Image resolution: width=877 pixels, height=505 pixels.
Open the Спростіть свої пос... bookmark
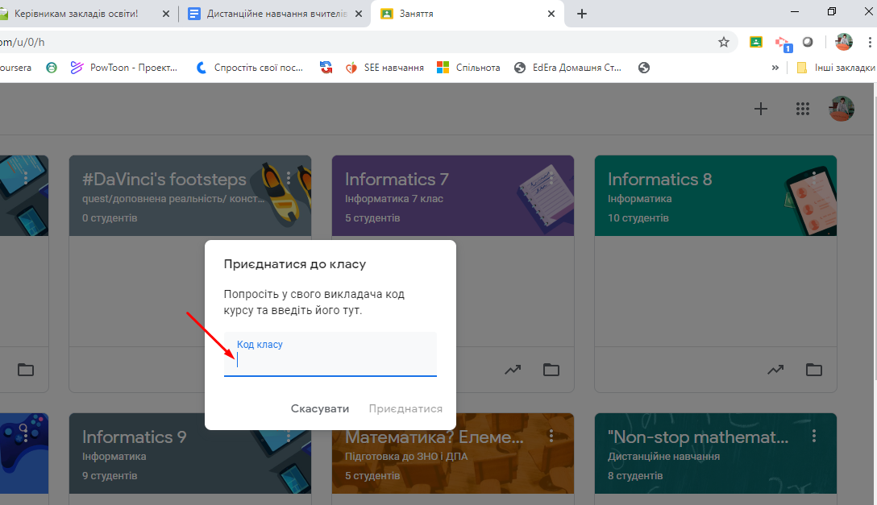tap(249, 68)
